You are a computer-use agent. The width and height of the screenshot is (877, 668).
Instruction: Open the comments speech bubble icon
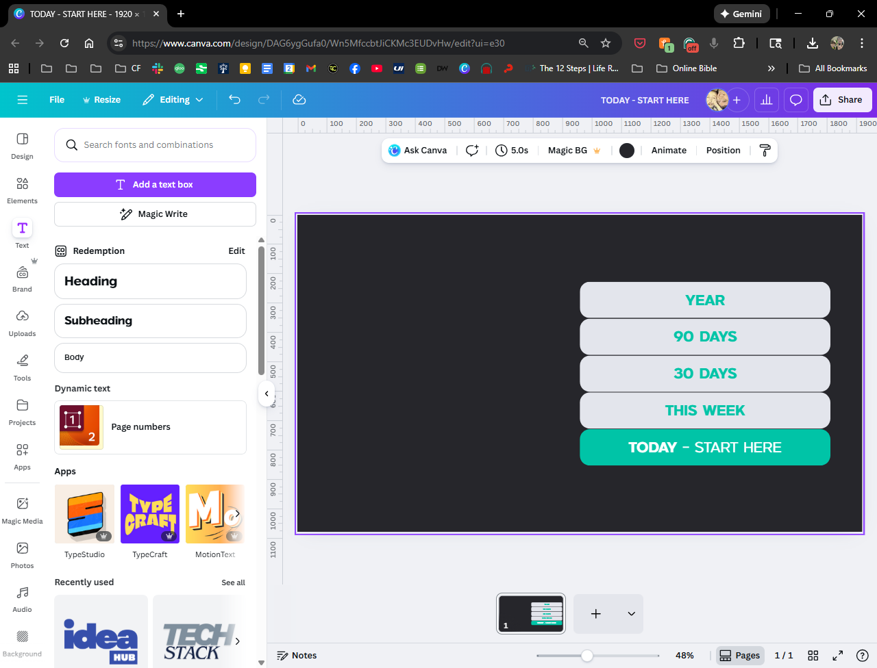(795, 100)
